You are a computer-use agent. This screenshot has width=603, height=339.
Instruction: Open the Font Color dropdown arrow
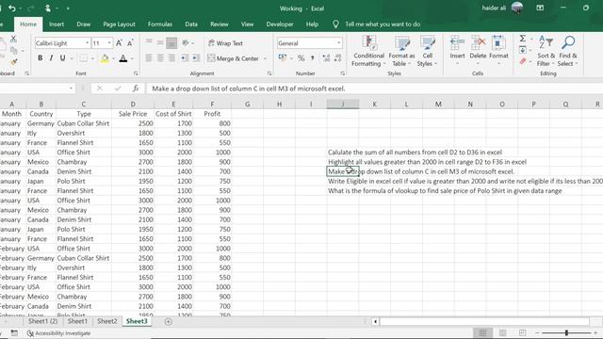tap(132, 58)
